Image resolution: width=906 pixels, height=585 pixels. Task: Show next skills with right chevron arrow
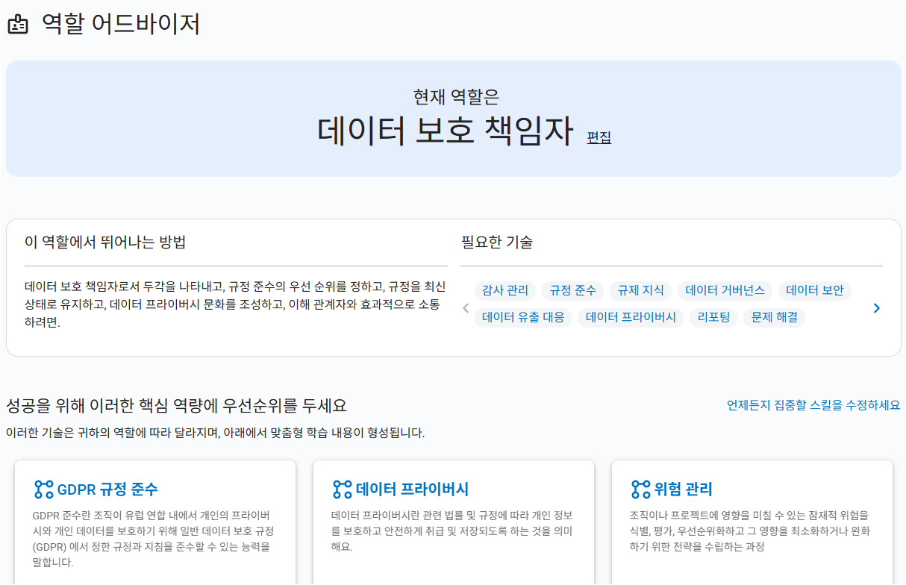[876, 308]
